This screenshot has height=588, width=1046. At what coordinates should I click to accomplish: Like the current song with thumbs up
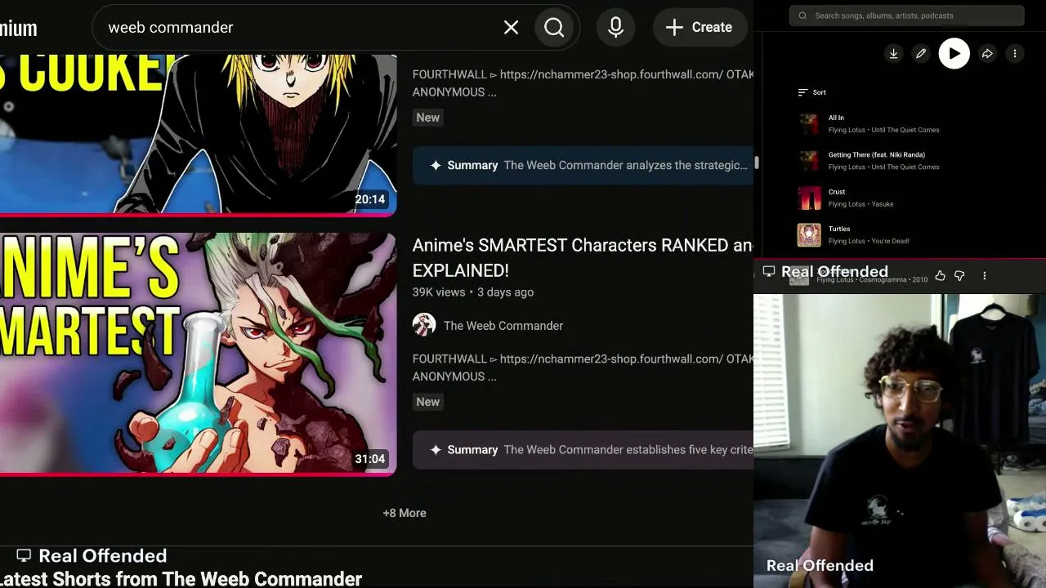coord(940,276)
